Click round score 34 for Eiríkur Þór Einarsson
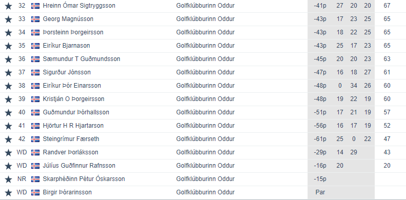The height and width of the screenshot is (200, 406). (354, 86)
